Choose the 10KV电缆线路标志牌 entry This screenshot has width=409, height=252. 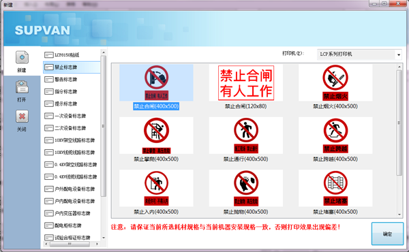tap(72, 152)
